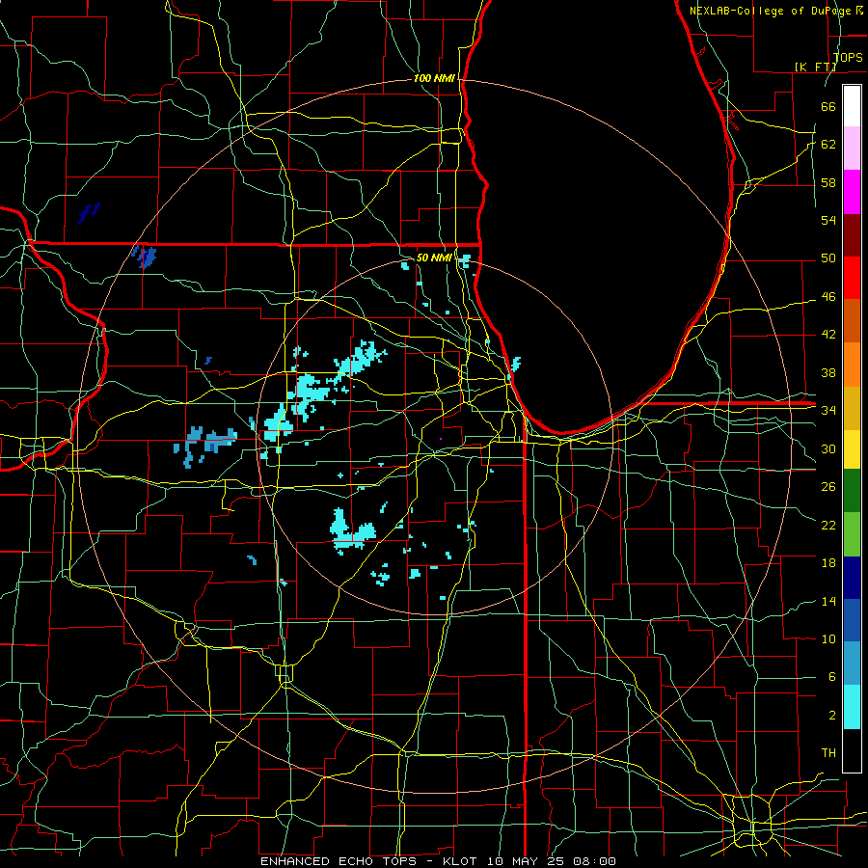Click the 100 NMI range ring label
The width and height of the screenshot is (868, 868).
(434, 79)
